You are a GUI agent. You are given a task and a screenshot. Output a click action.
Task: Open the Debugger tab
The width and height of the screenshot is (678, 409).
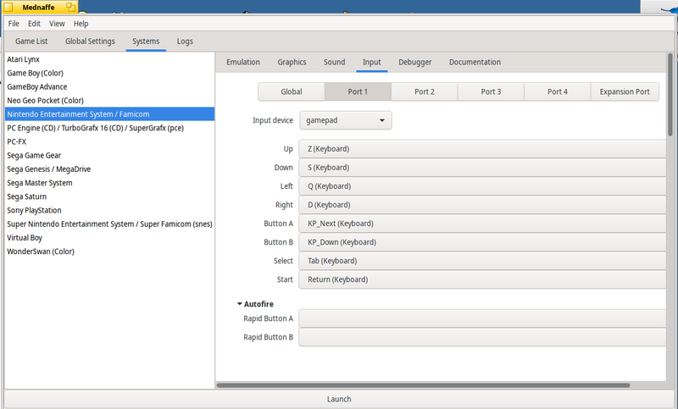click(x=415, y=62)
